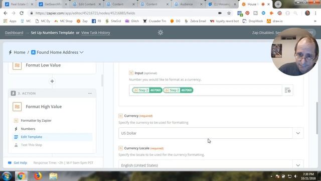Click the Format High Value formatter icon
Viewport: 321px width, 181px height.
coord(17,107)
